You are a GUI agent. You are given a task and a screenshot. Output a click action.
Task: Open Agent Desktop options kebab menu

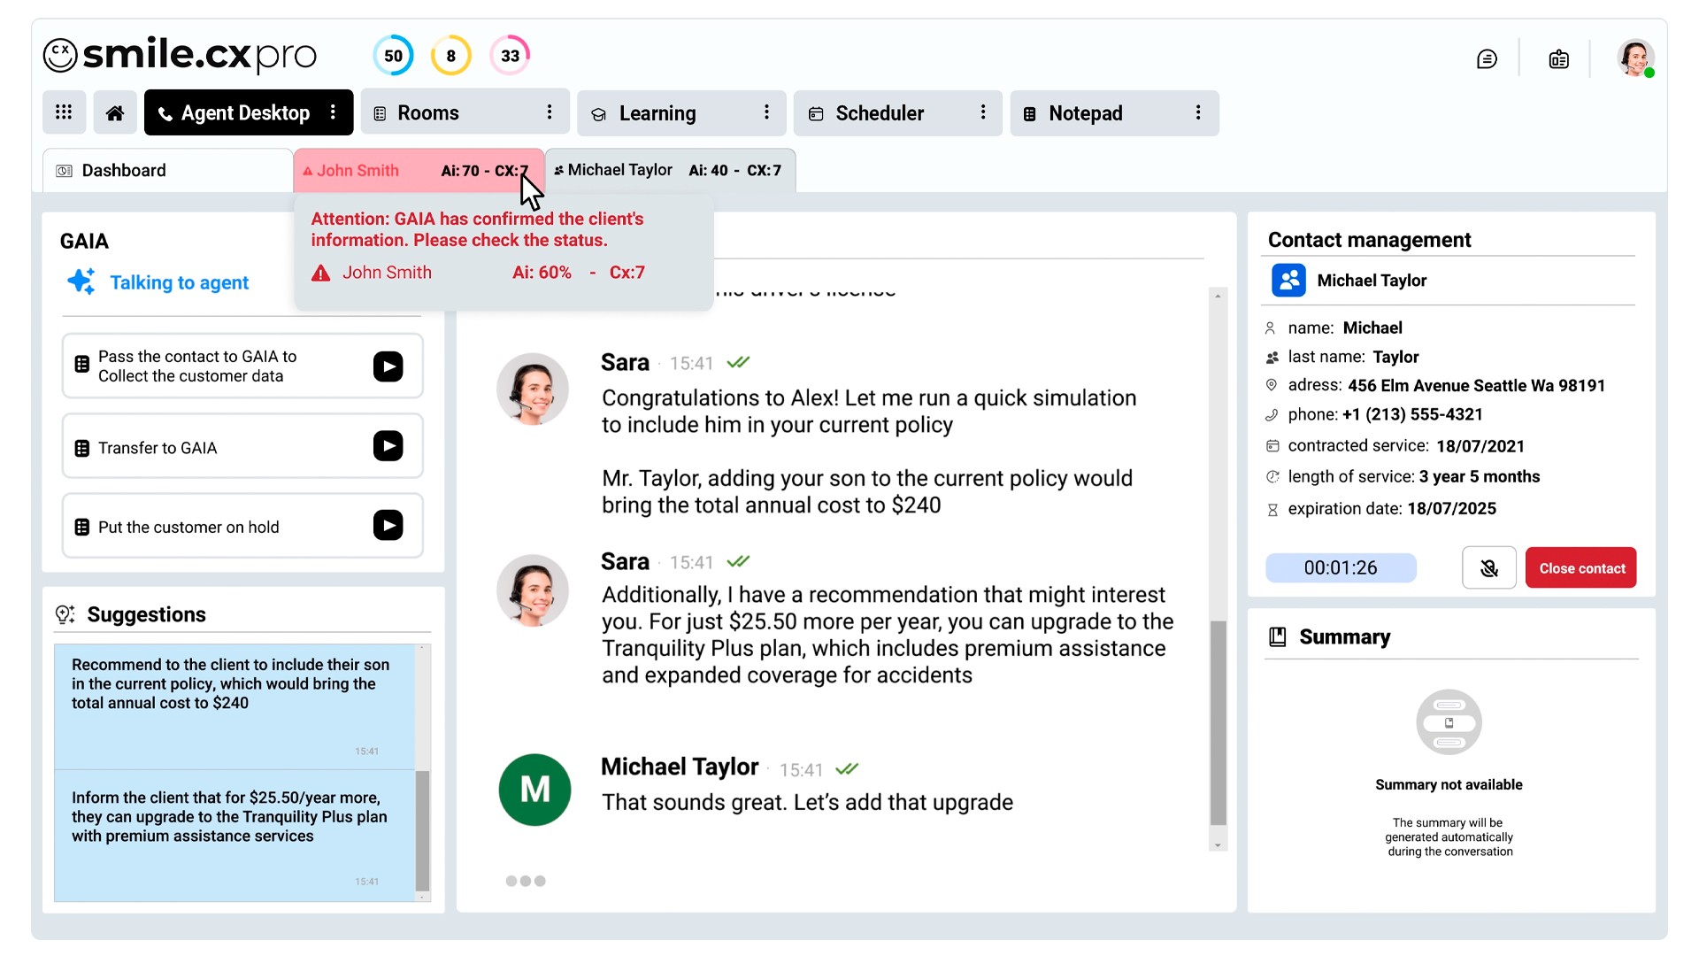click(333, 112)
